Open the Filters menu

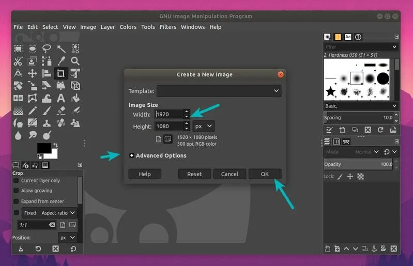pyautogui.click(x=168, y=27)
